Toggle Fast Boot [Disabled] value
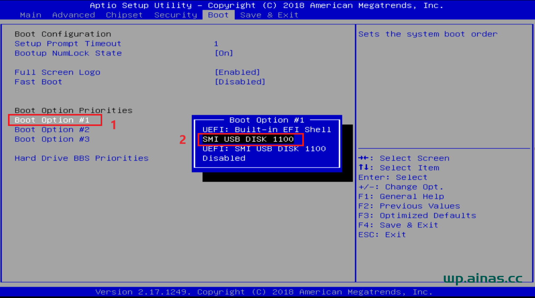This screenshot has height=298, width=535. tap(240, 82)
